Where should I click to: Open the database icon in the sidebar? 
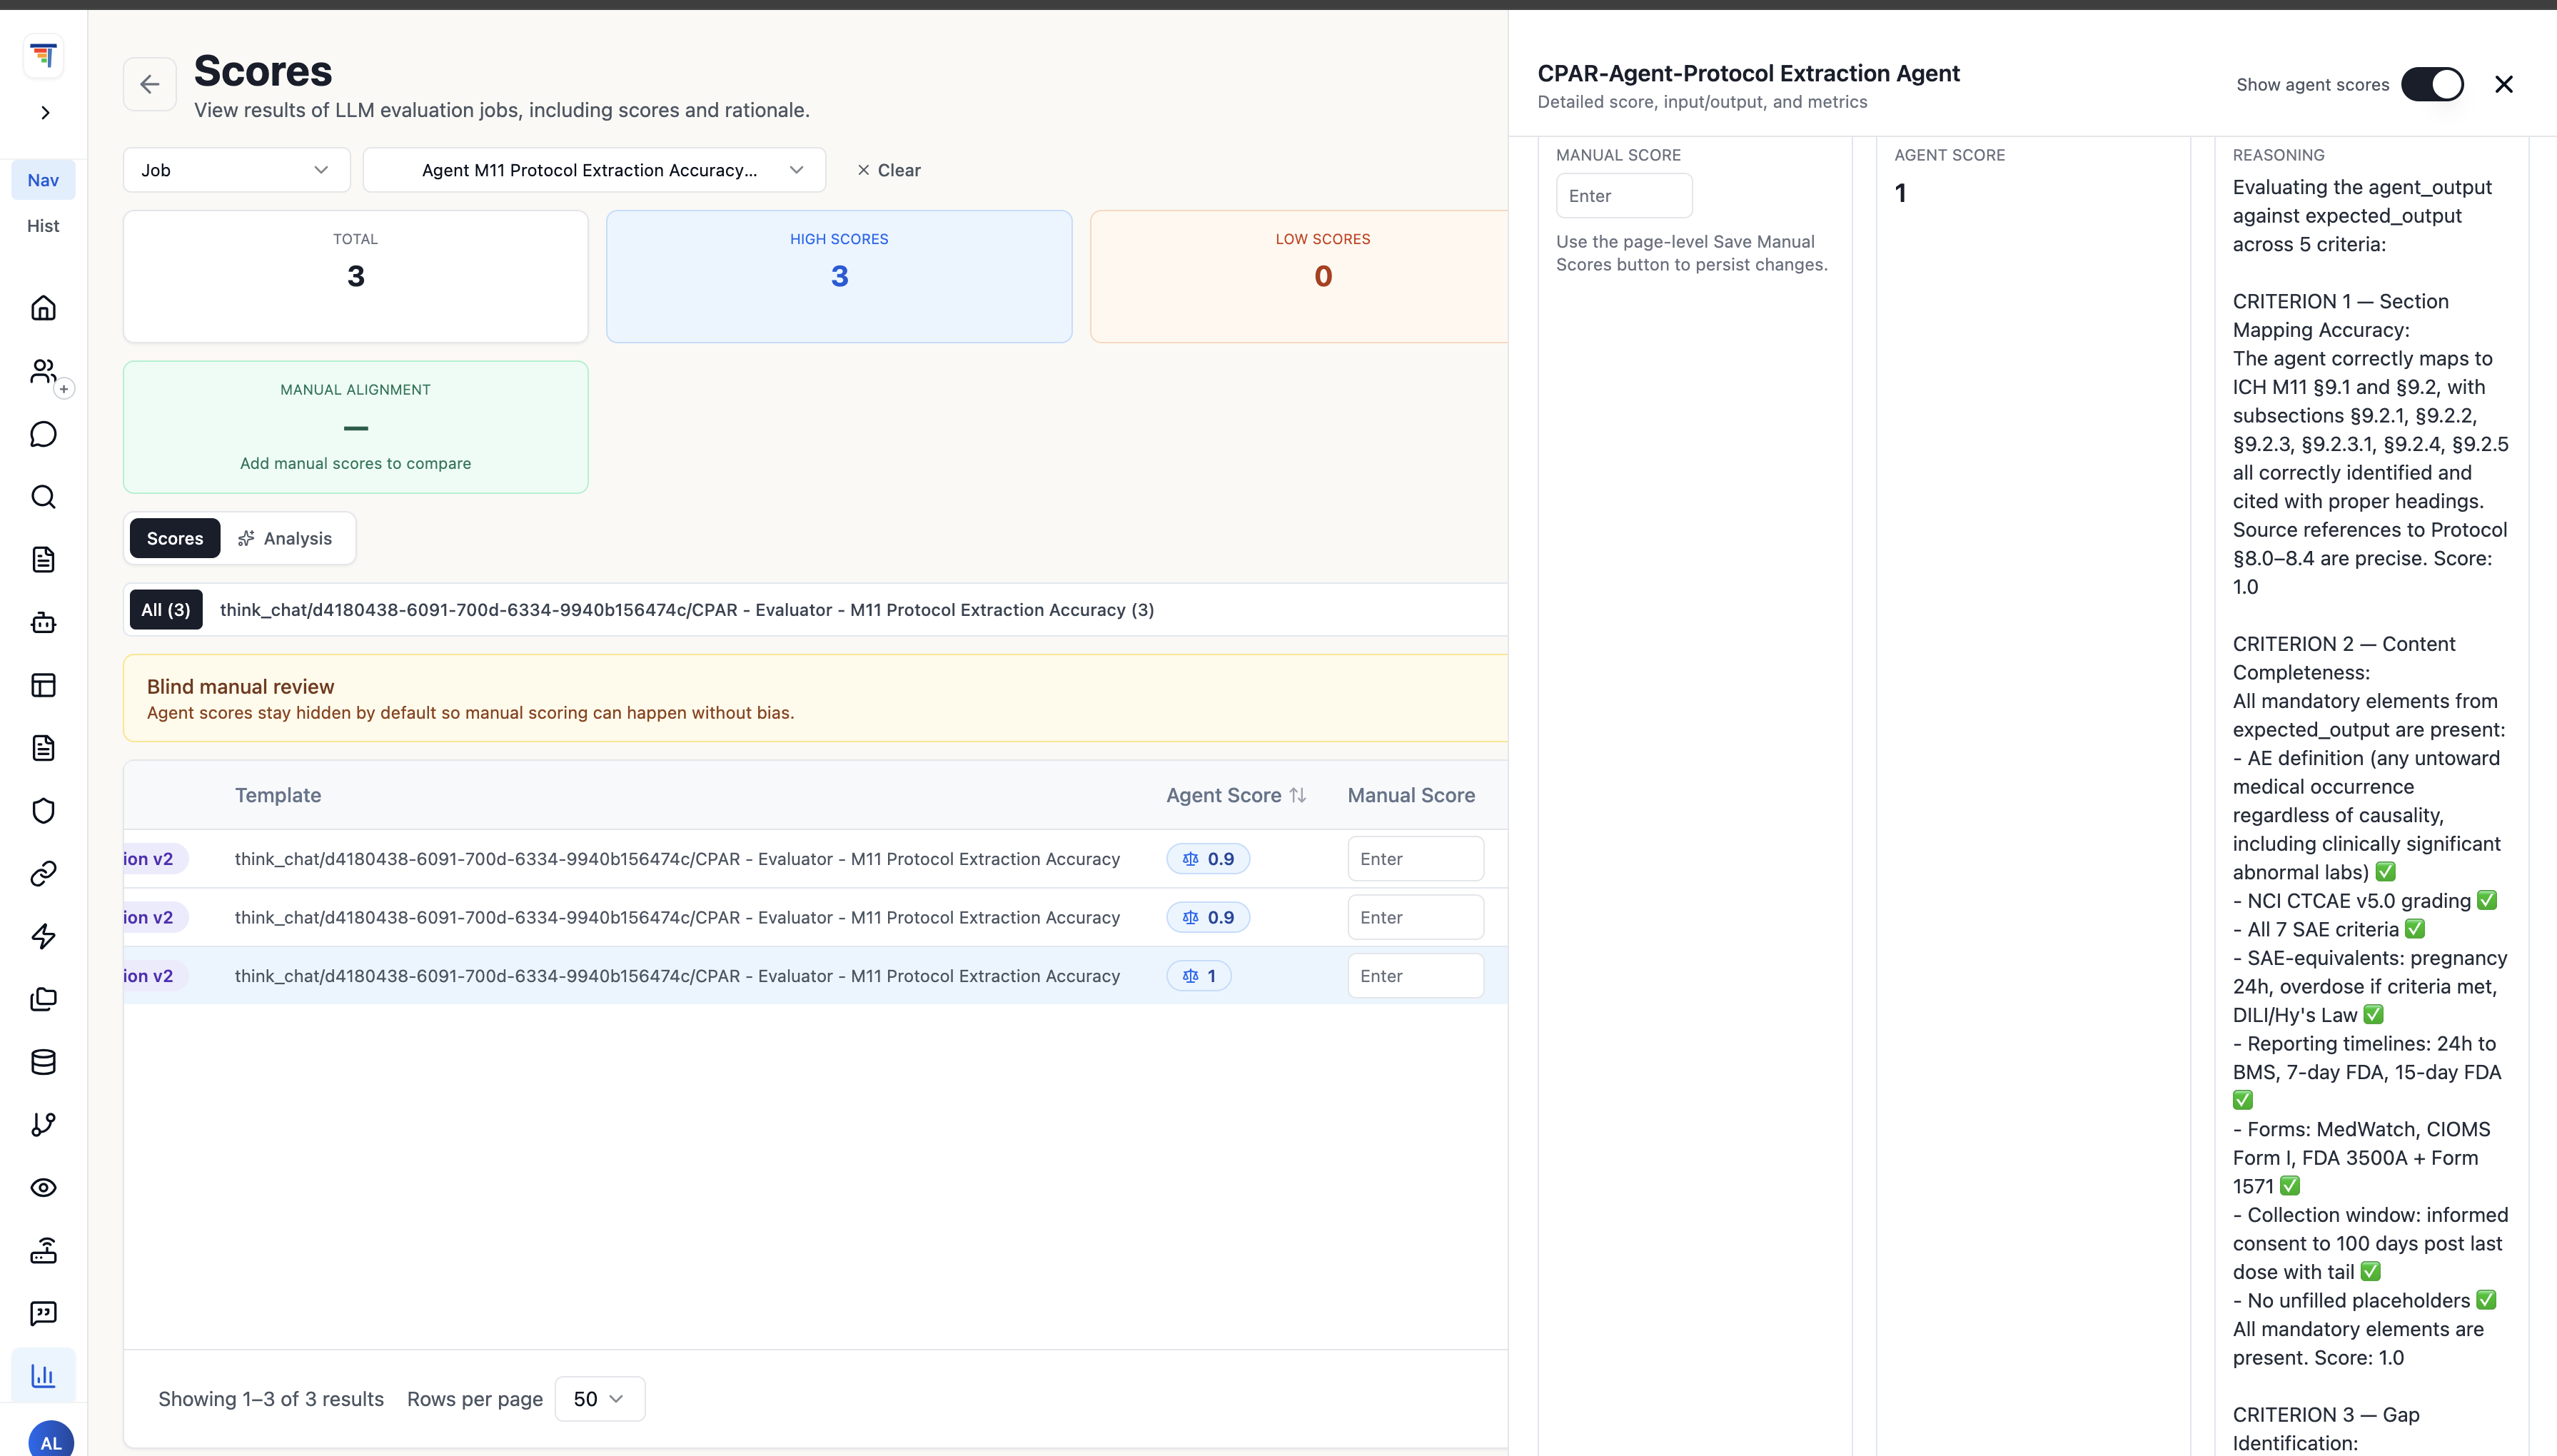43,1062
